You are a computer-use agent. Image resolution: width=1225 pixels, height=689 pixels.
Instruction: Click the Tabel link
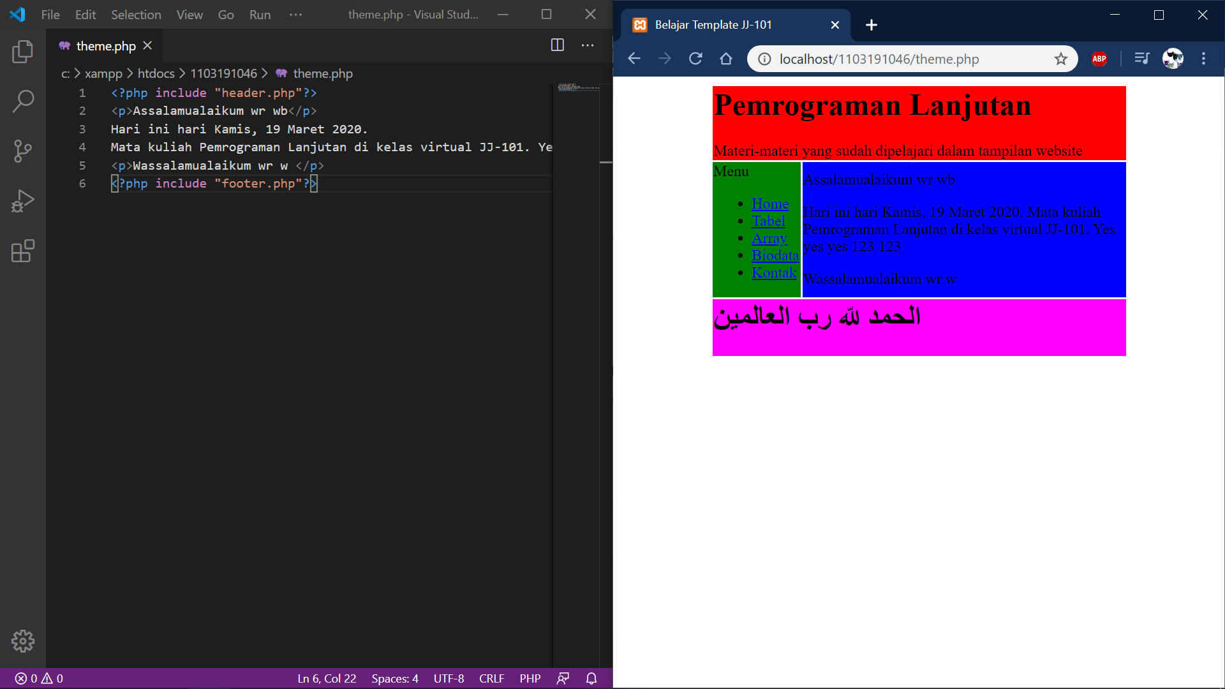768,221
